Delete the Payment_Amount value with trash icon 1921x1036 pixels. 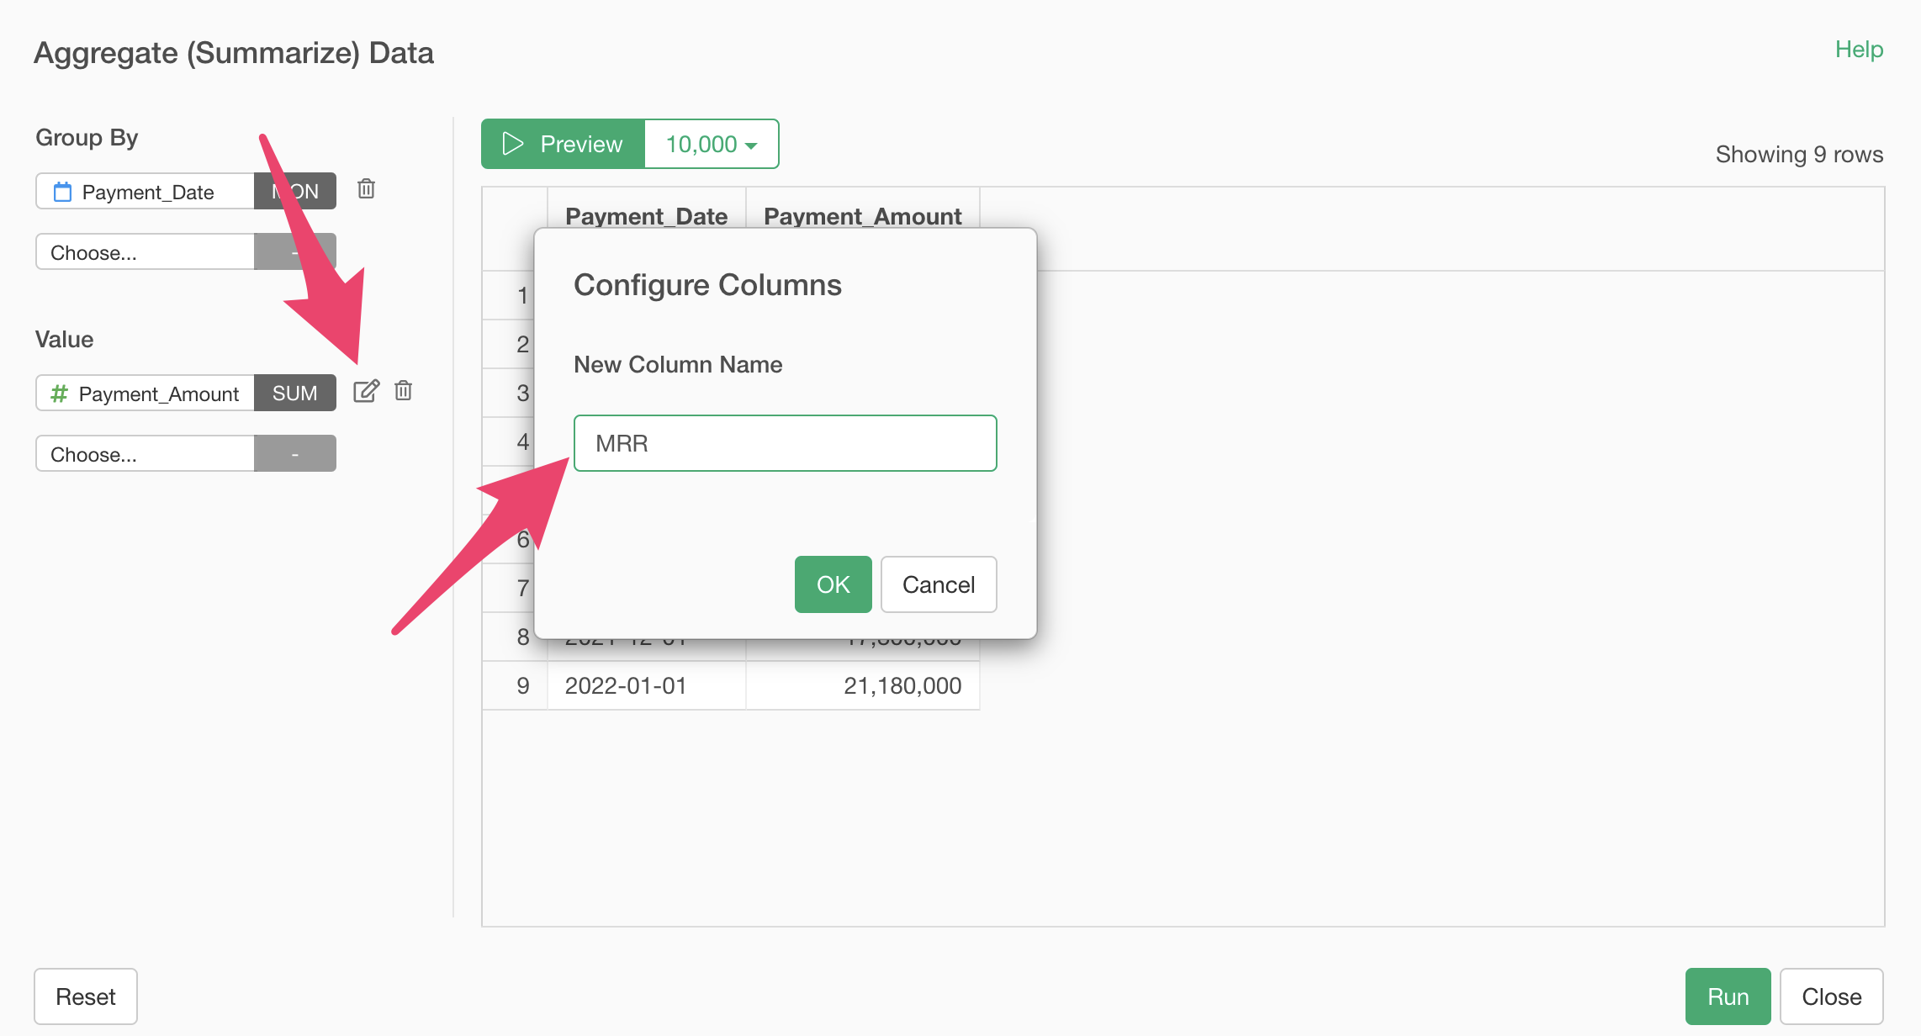[x=404, y=391]
